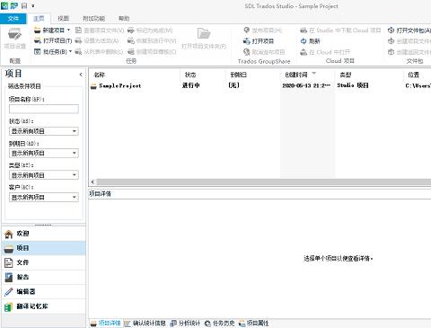Click 恢复到进行中 Revert to In Progress
This screenshot has height=328, width=431.
click(152, 40)
